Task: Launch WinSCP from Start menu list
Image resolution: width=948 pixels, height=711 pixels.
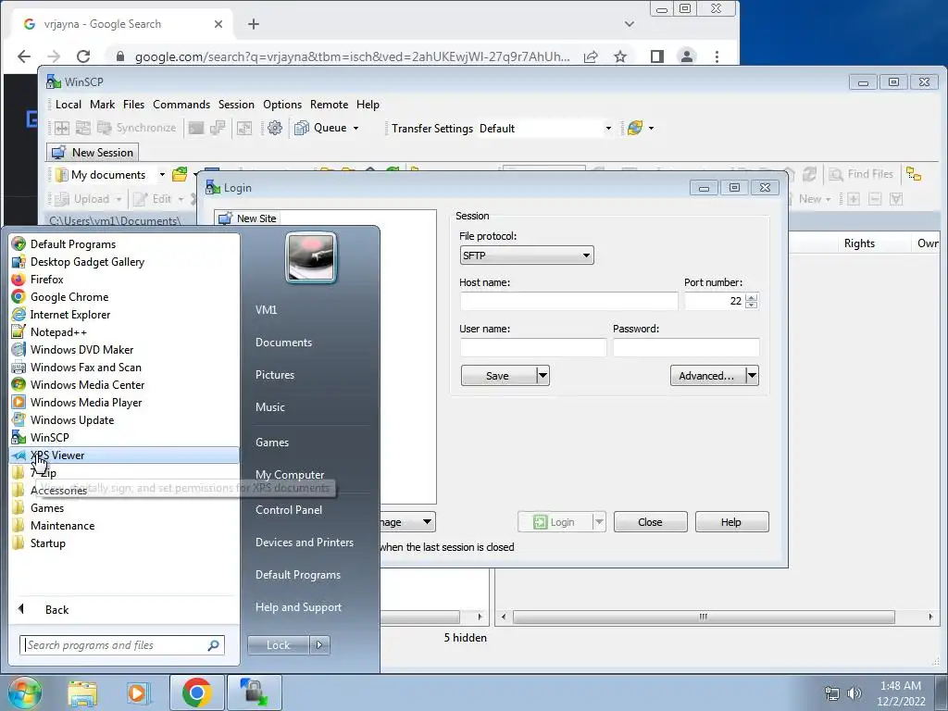Action: (125, 437)
